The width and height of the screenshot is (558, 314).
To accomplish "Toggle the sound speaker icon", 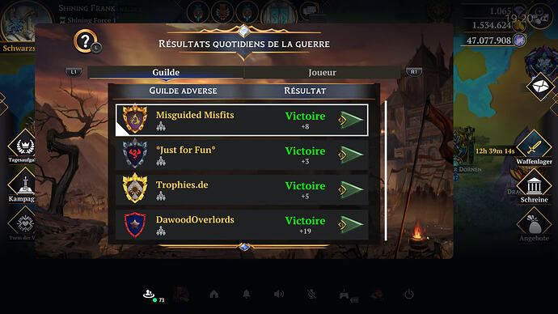I will point(279,294).
